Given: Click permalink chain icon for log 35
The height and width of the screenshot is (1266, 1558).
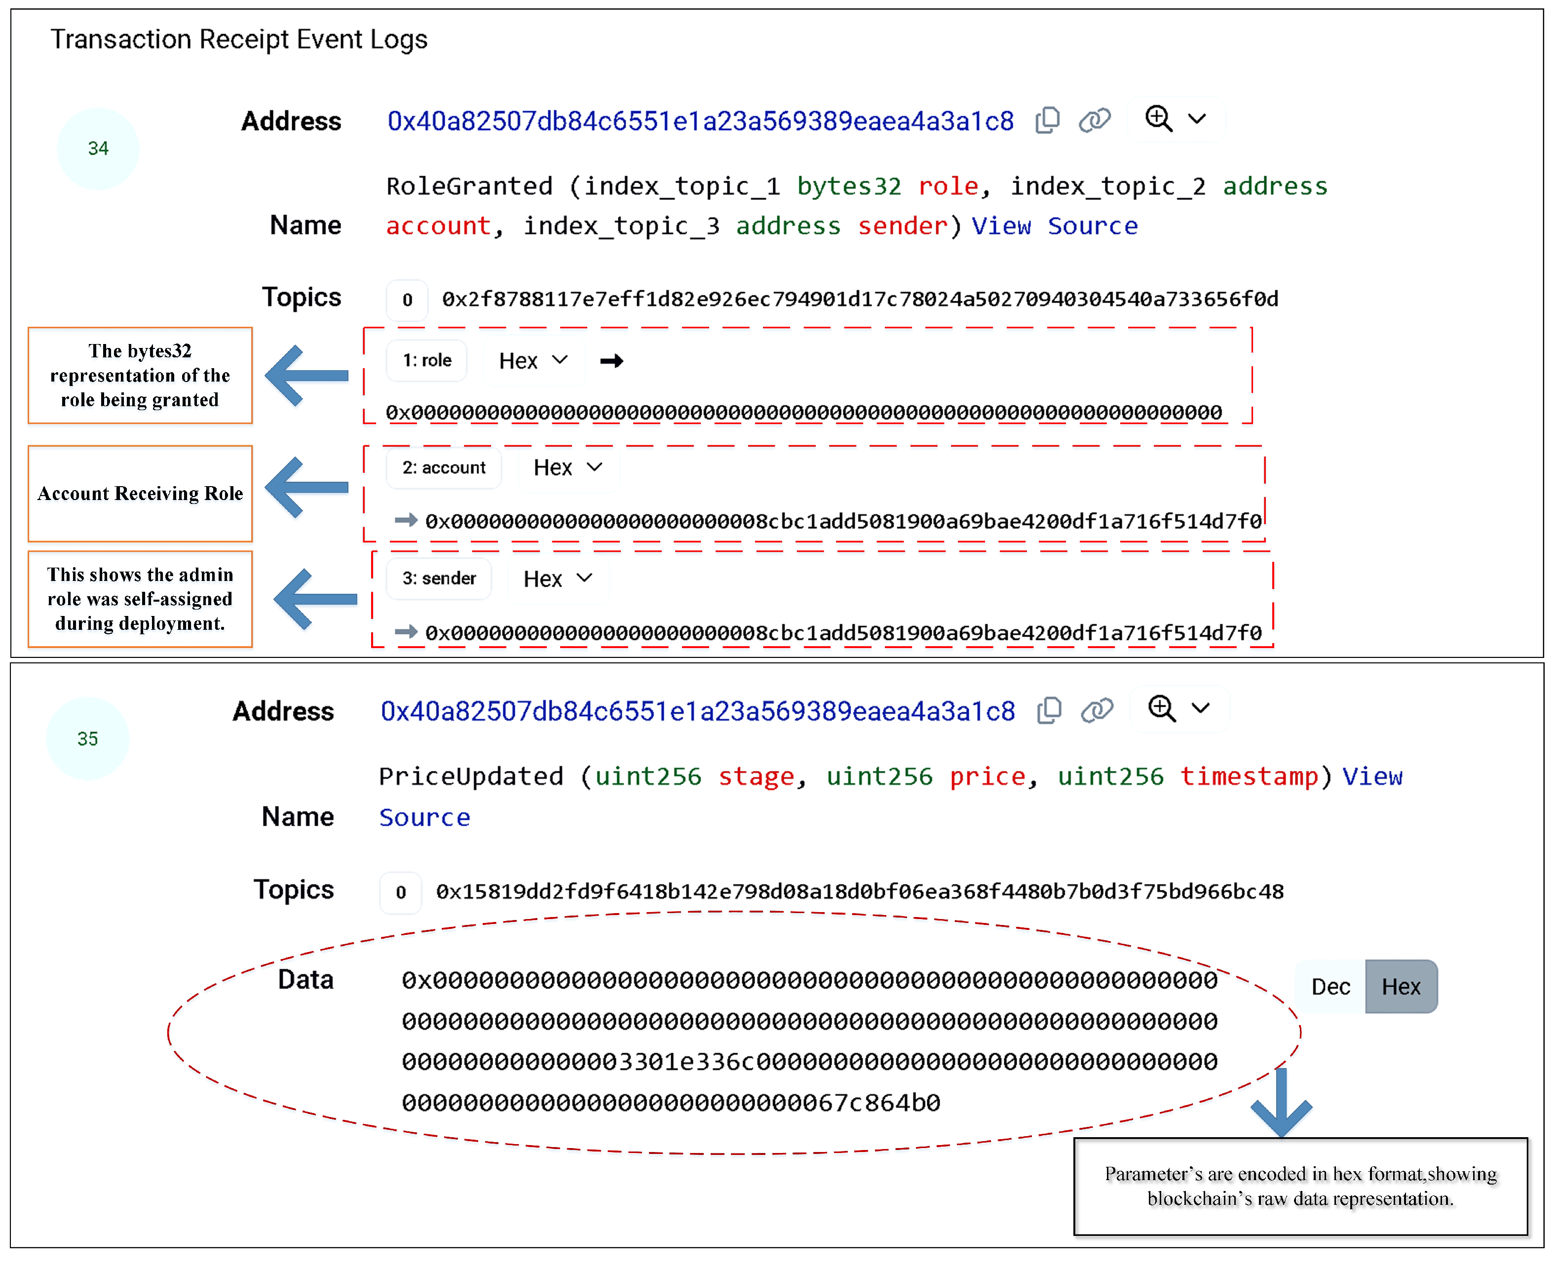Looking at the screenshot, I should tap(1097, 710).
